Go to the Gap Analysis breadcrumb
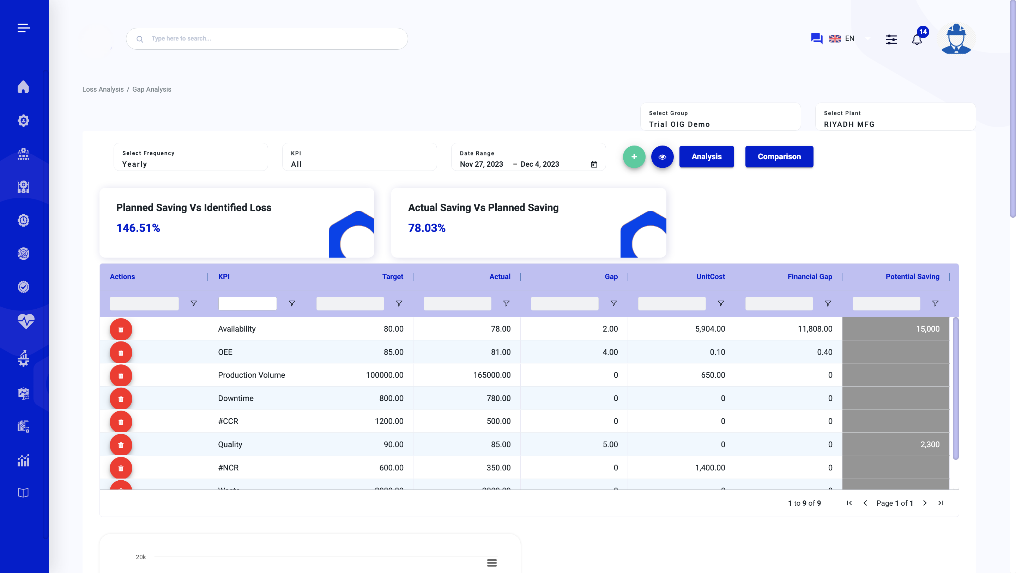 point(152,90)
